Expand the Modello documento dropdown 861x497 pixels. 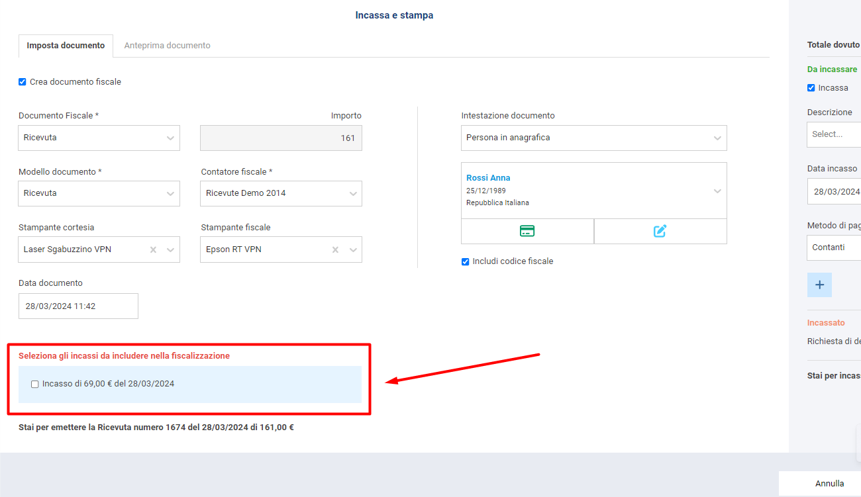[x=99, y=193]
